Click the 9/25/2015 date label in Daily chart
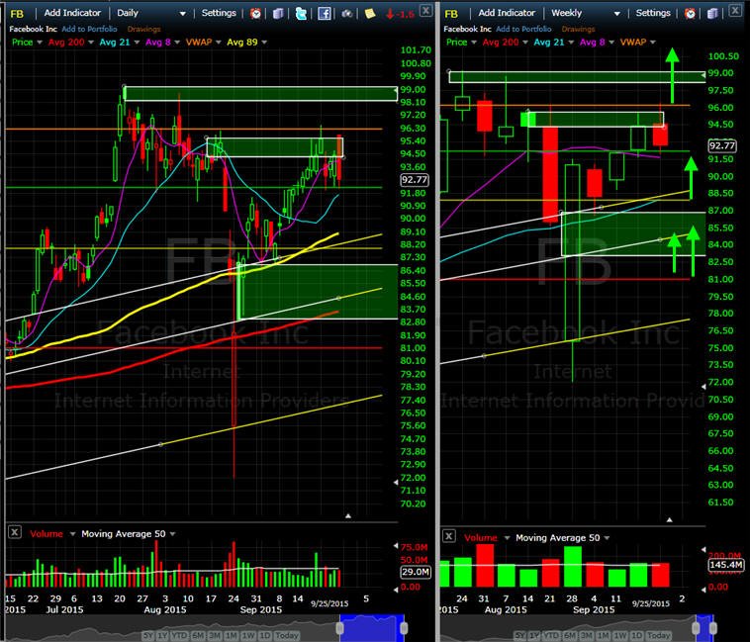The image size is (750, 642). 329,603
